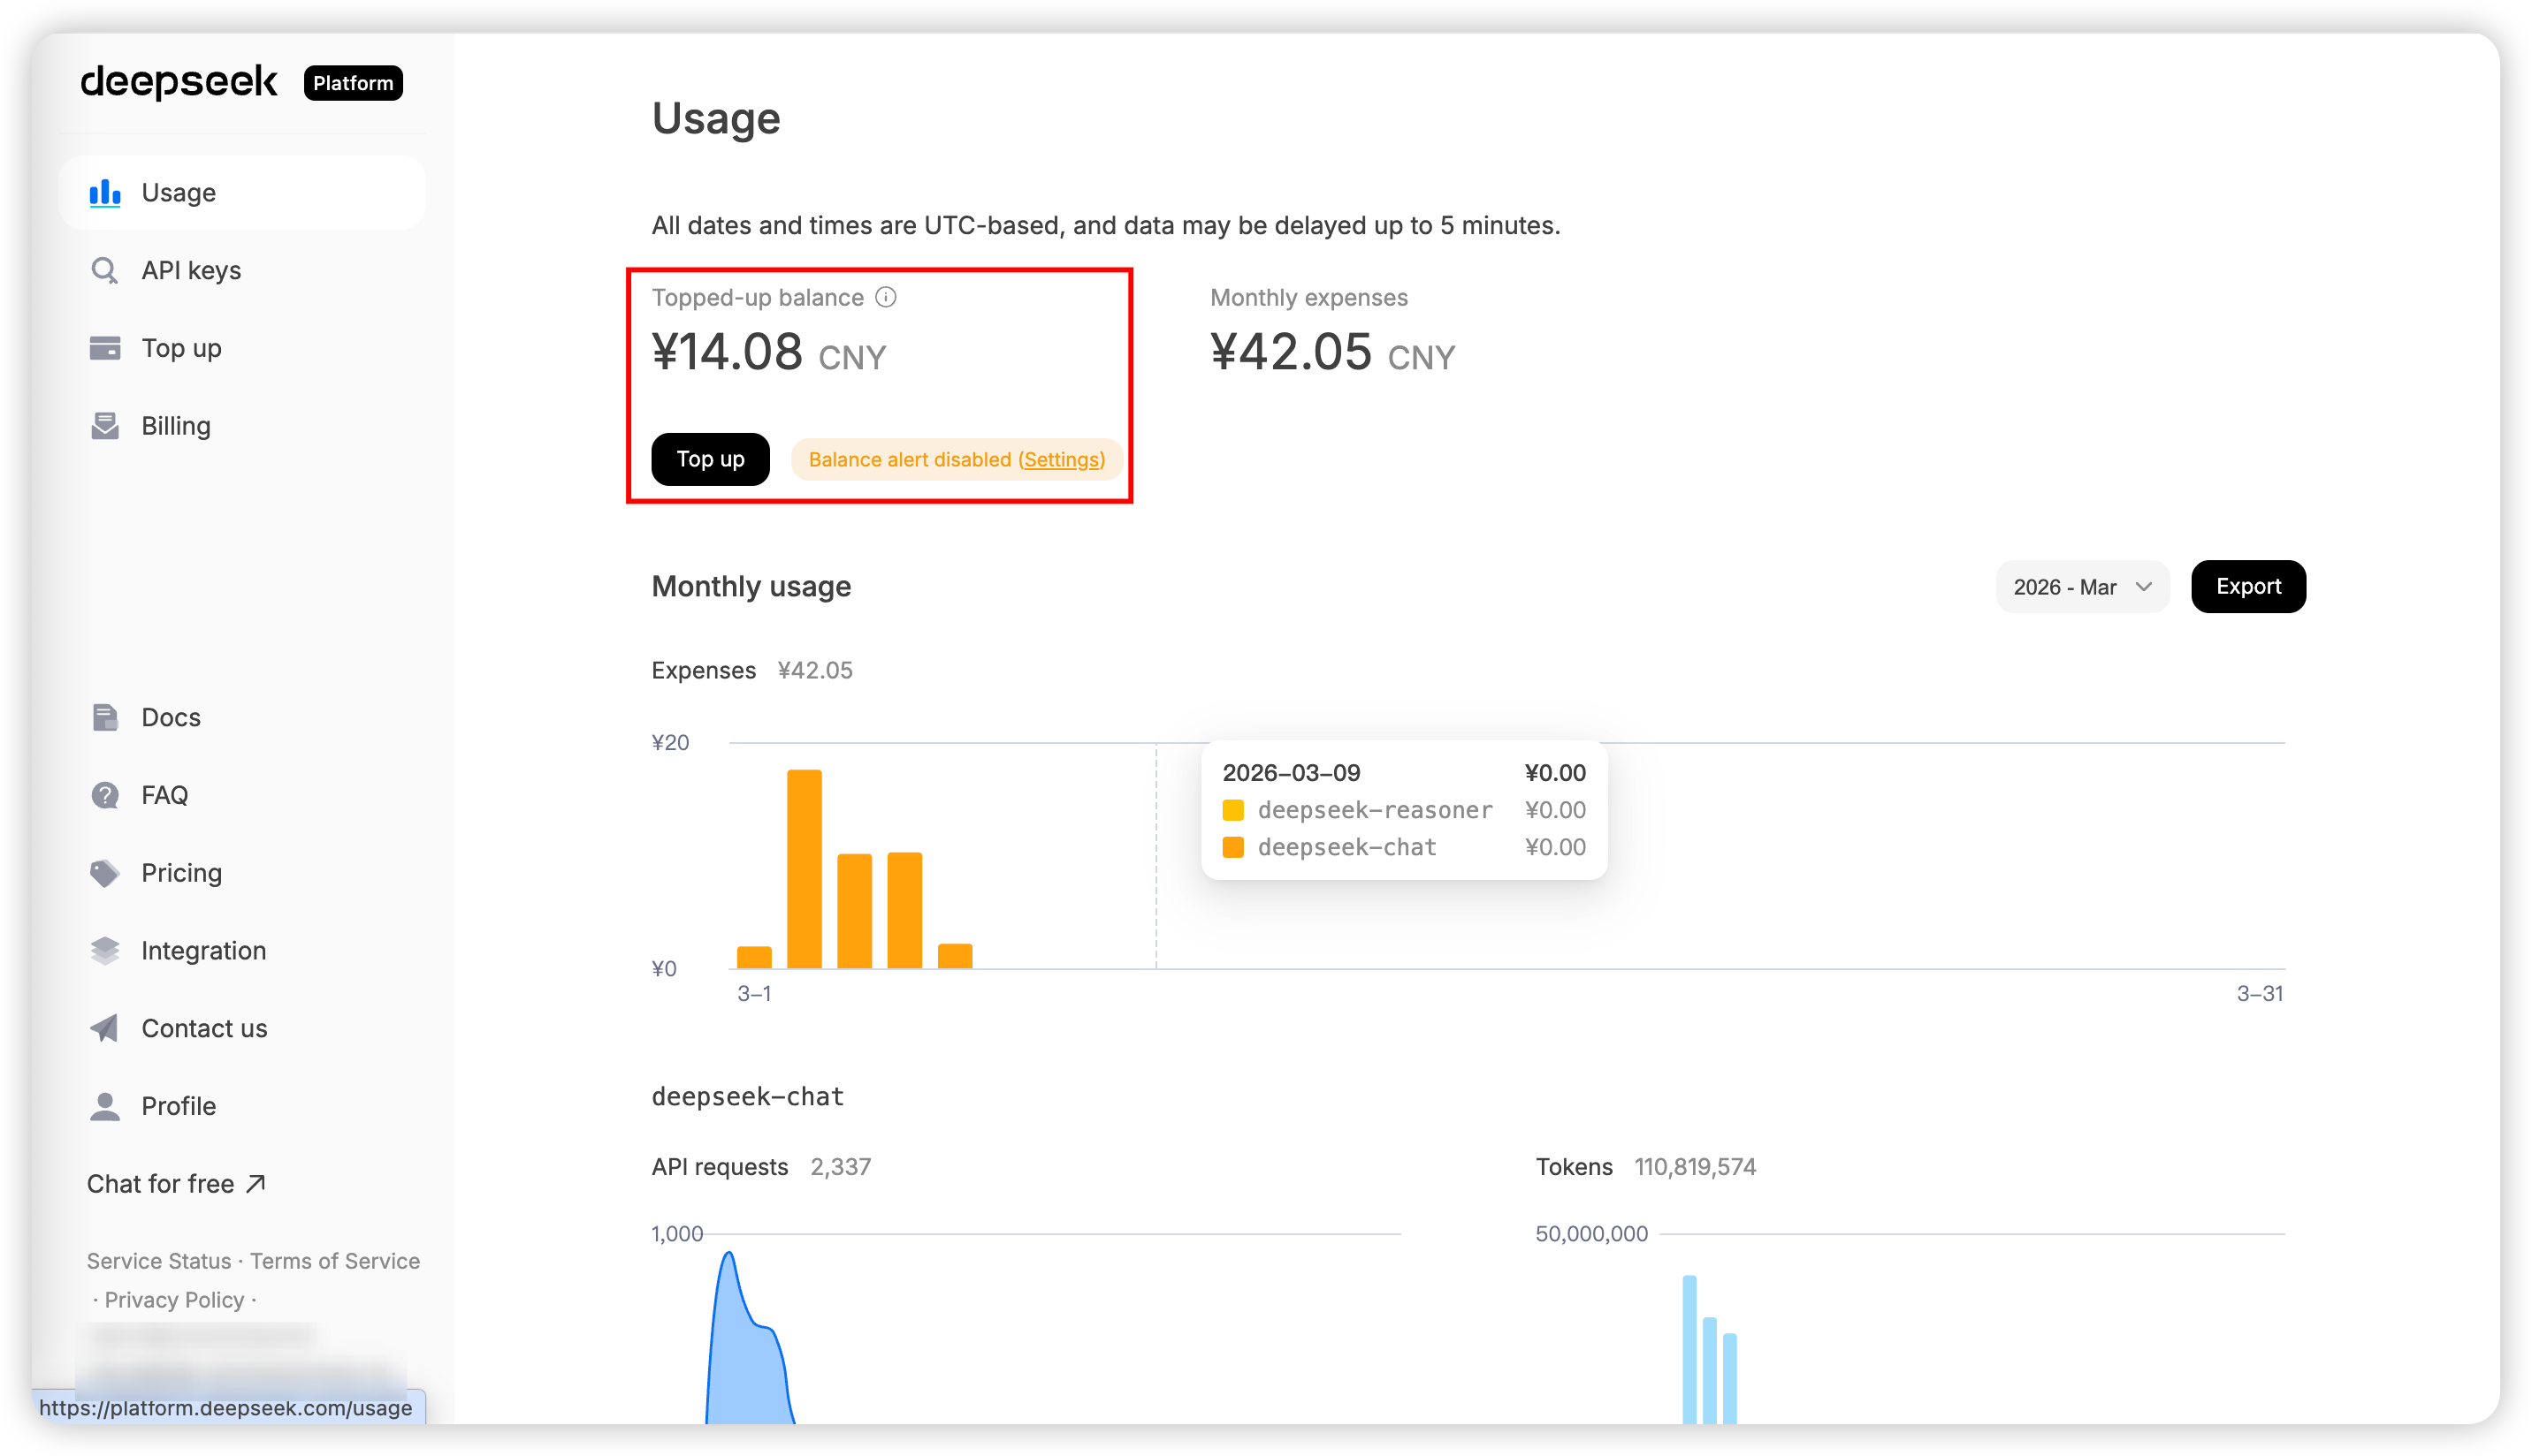
Task: Click the Usage bar chart icon
Action: click(105, 193)
